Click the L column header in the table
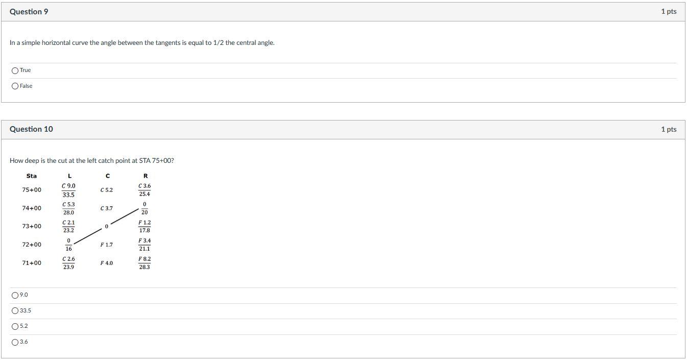The height and width of the screenshot is (362, 687). [69, 176]
